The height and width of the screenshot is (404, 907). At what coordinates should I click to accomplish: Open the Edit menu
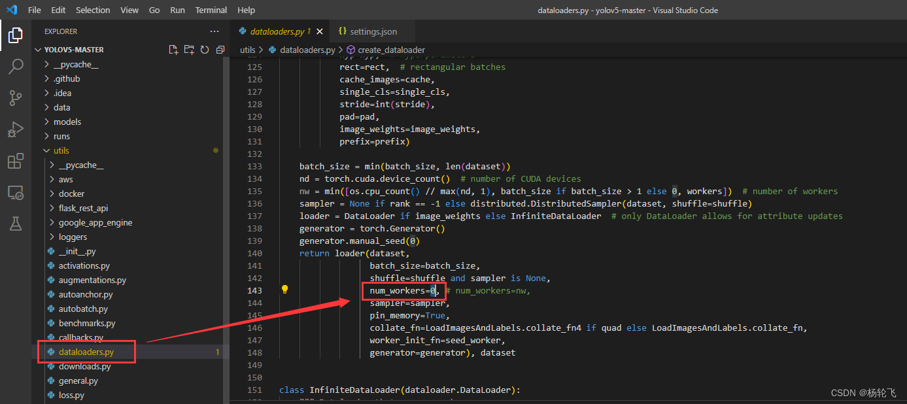(x=58, y=10)
